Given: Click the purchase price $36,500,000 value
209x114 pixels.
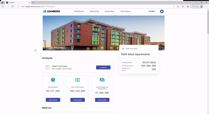Looking at the screenshot, I should point(148,66).
